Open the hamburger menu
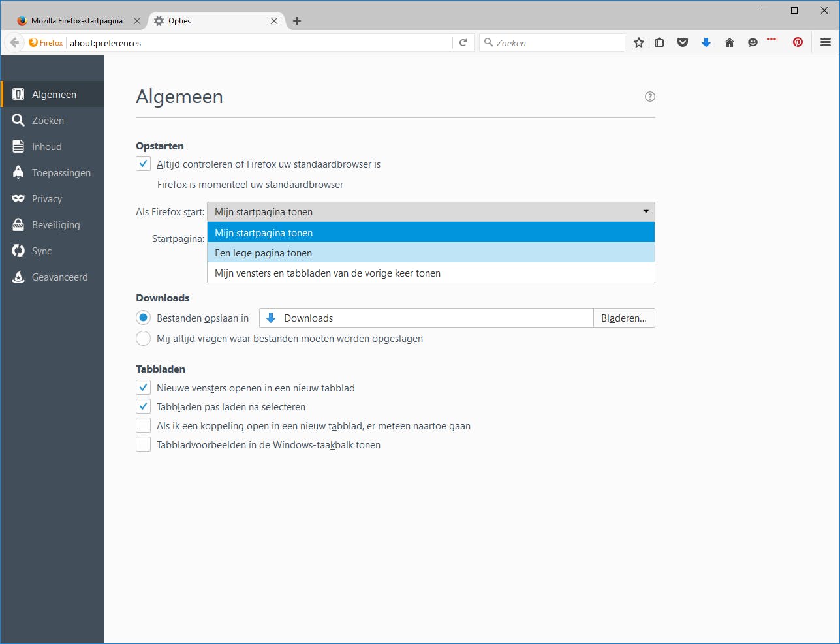Viewport: 840px width, 644px height. [x=826, y=43]
